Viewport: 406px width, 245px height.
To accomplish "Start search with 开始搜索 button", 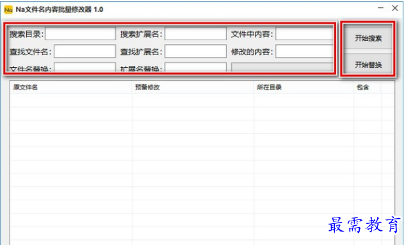I will (368, 38).
